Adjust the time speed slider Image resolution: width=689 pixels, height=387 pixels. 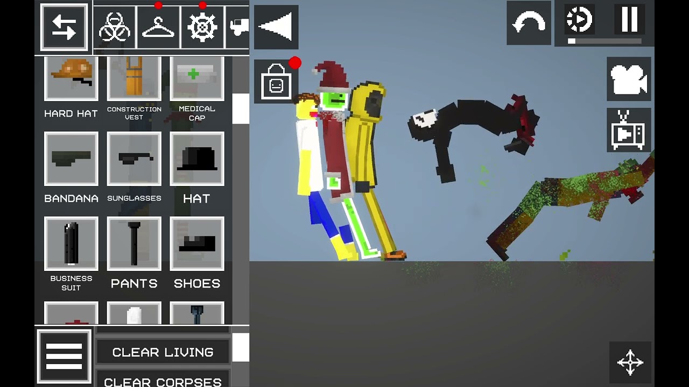coord(604,41)
